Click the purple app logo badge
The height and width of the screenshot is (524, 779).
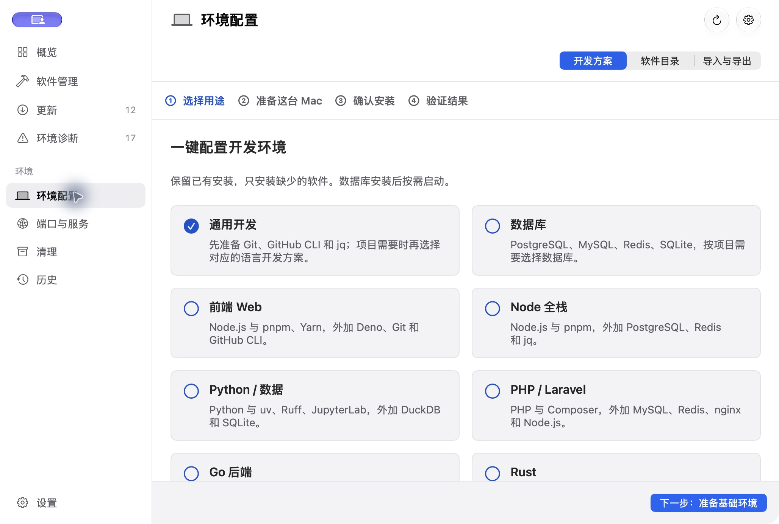point(37,20)
